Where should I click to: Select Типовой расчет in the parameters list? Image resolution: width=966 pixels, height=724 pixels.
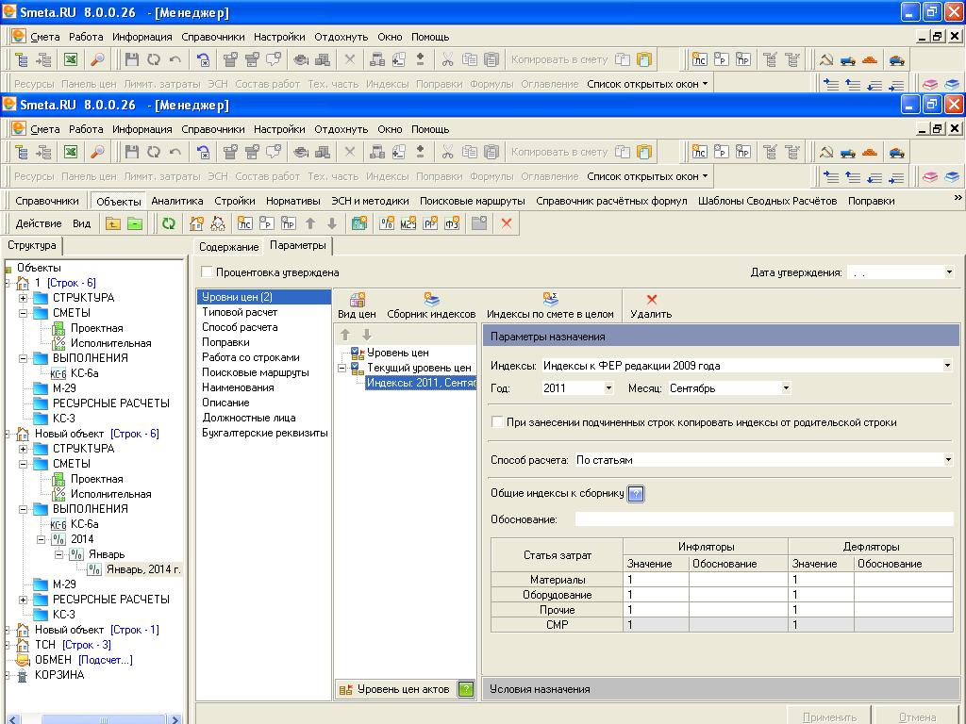coord(240,312)
